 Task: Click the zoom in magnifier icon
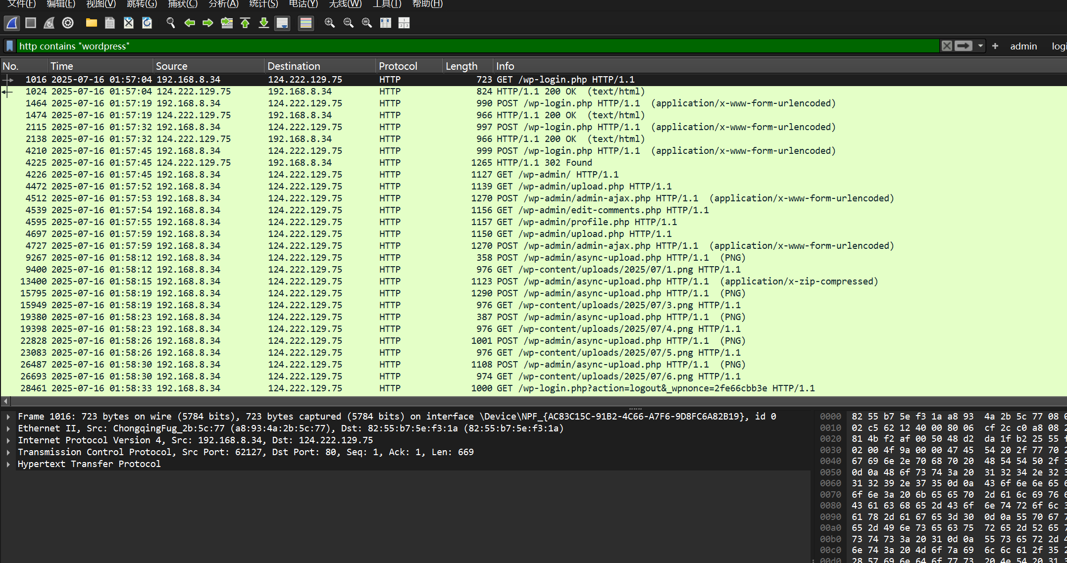click(329, 23)
